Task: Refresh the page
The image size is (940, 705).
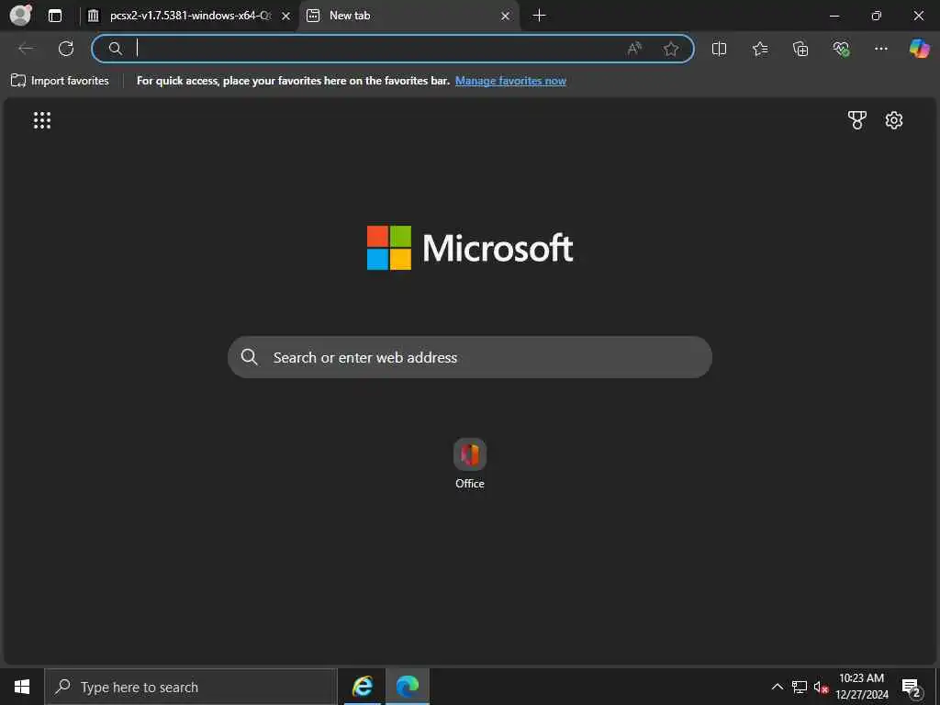Action: [x=66, y=49]
